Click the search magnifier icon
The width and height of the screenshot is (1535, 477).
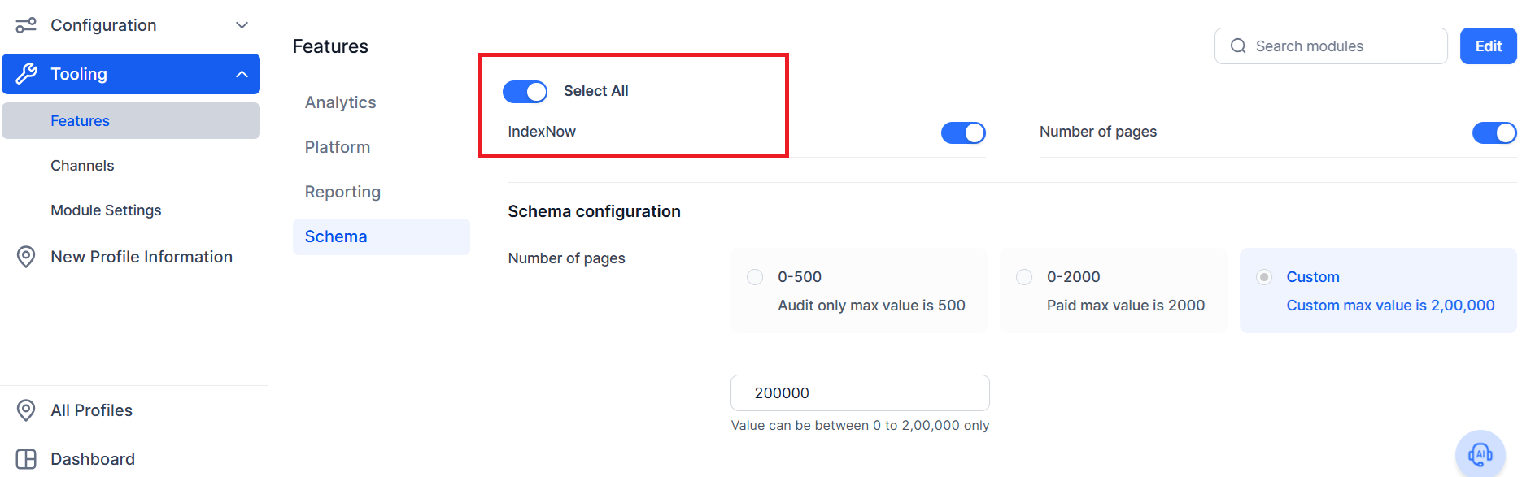(x=1238, y=46)
